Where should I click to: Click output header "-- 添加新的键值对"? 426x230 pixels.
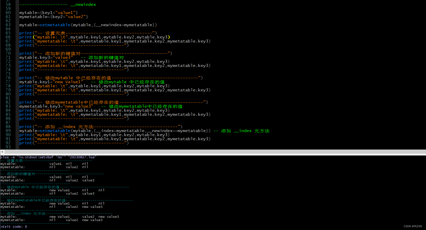53,174
